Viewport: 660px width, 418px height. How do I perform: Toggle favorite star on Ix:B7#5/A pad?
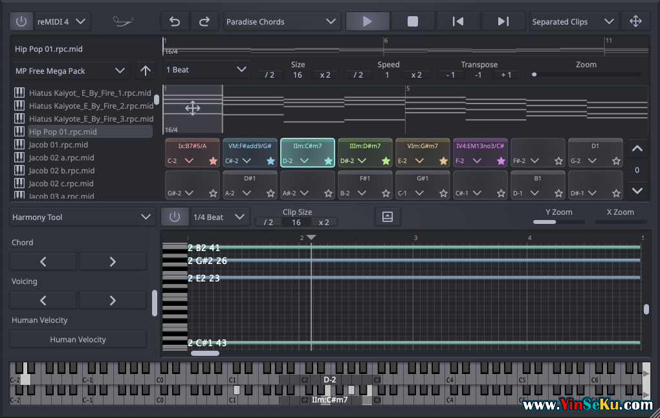point(213,161)
